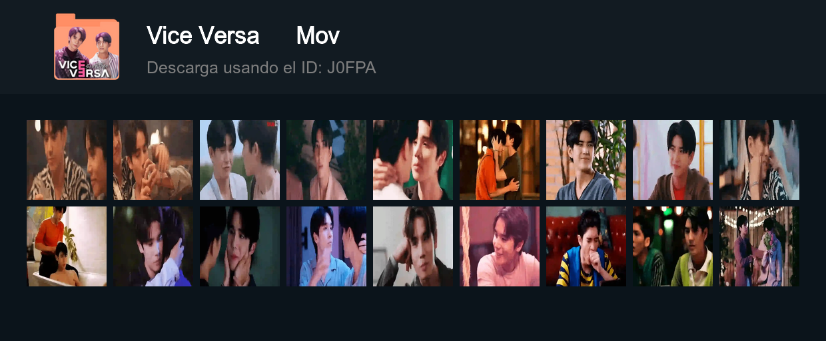The height and width of the screenshot is (341, 826).
Task: Click the download ID J0FPA text
Action: click(x=261, y=68)
